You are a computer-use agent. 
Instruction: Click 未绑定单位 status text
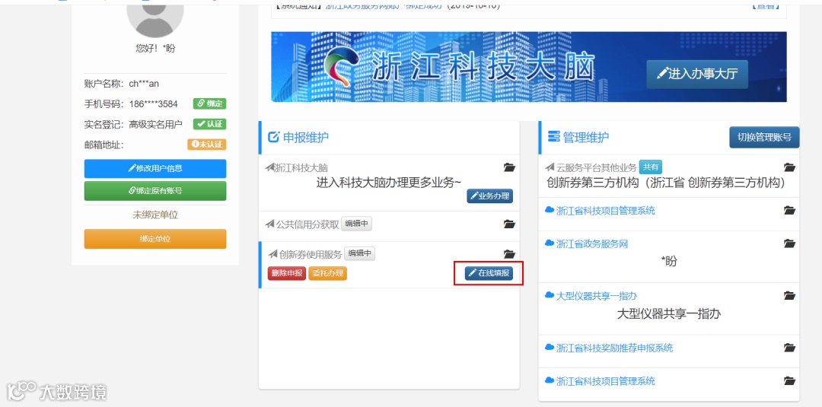(155, 215)
